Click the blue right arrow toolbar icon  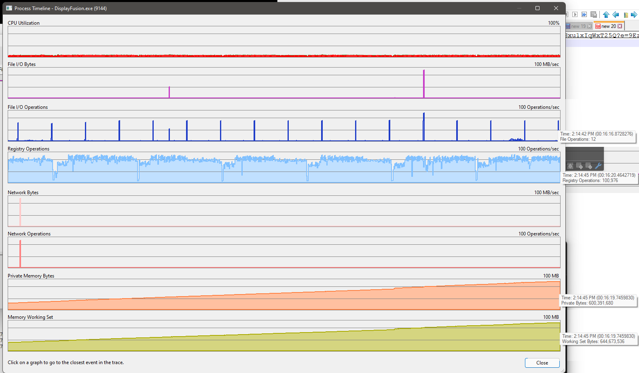coord(634,15)
